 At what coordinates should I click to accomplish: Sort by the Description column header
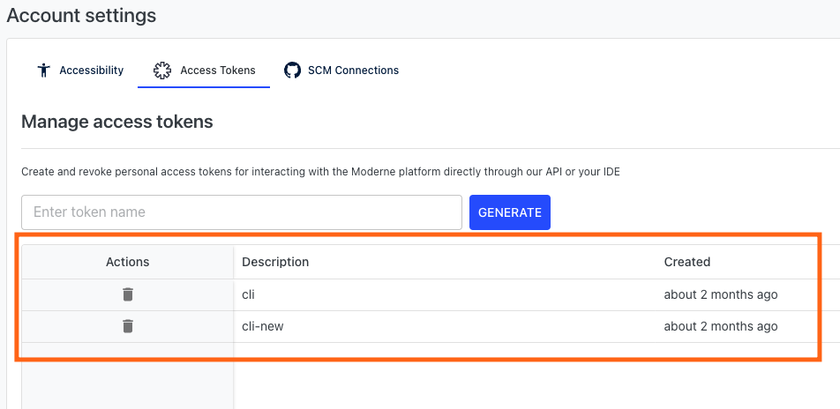[x=275, y=262]
